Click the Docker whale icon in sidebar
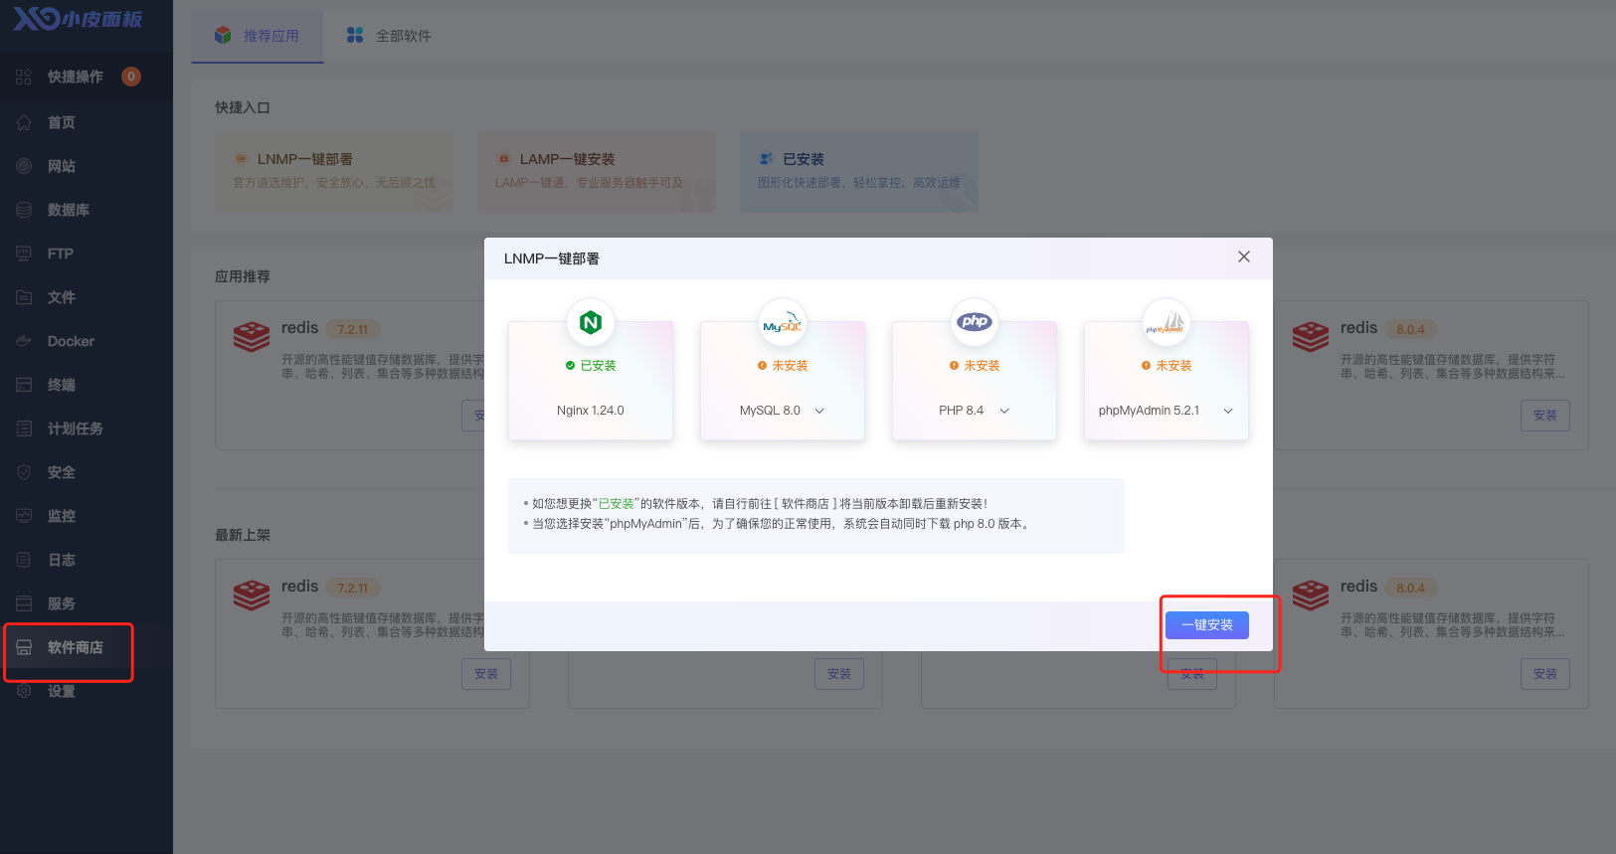 click(x=24, y=341)
